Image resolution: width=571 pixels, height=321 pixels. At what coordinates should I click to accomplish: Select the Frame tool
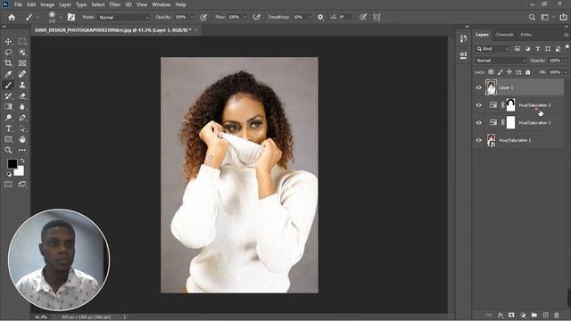(22, 63)
